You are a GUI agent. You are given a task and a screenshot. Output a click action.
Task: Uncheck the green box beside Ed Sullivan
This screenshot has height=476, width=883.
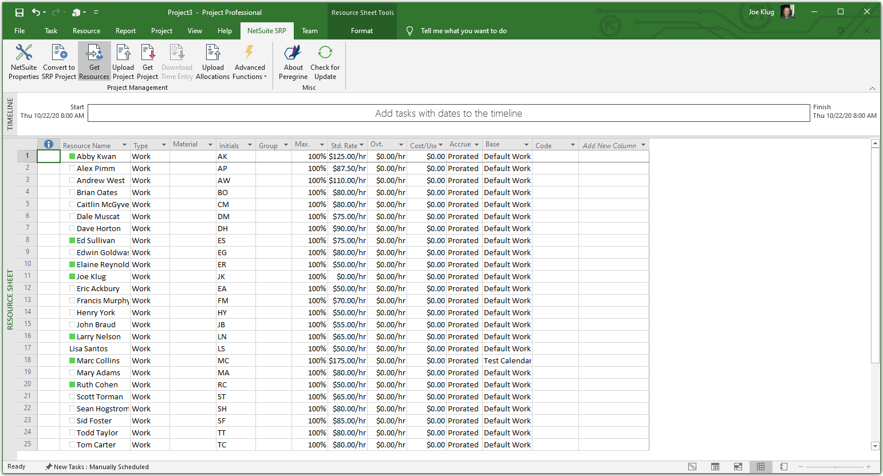(x=72, y=241)
